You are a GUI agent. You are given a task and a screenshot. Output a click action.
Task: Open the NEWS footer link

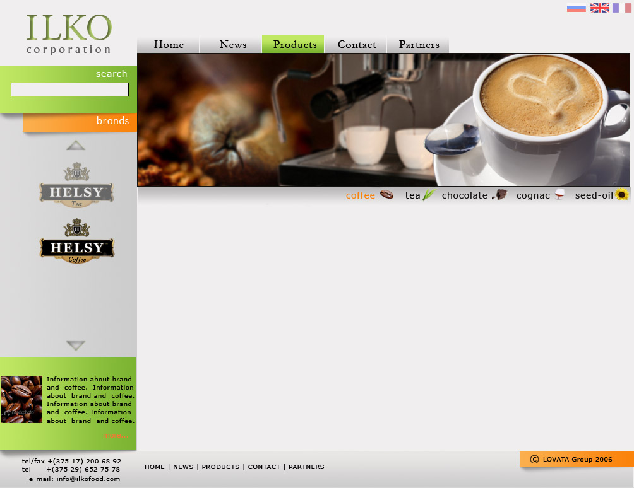click(183, 467)
